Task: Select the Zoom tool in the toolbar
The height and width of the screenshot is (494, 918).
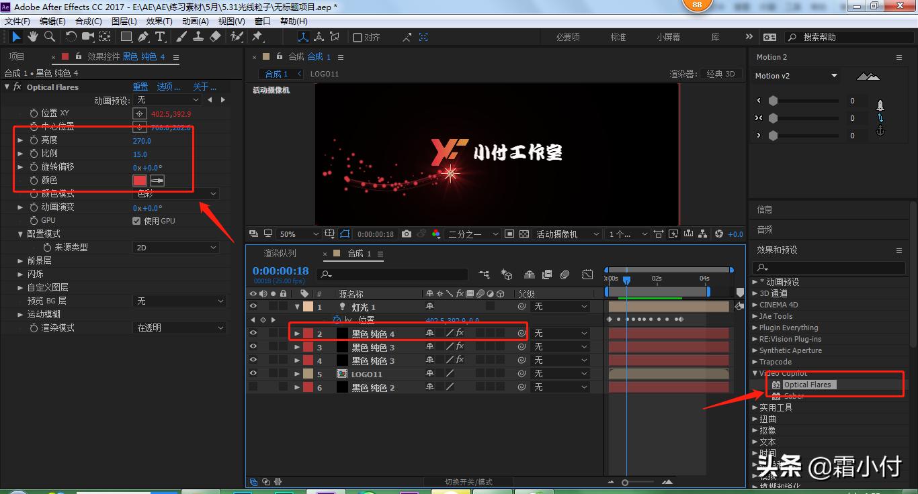Action: 49,37
